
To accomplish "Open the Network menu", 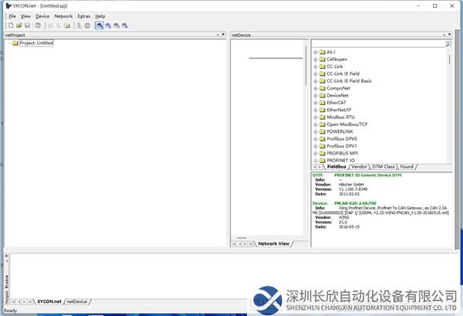I will pos(63,15).
